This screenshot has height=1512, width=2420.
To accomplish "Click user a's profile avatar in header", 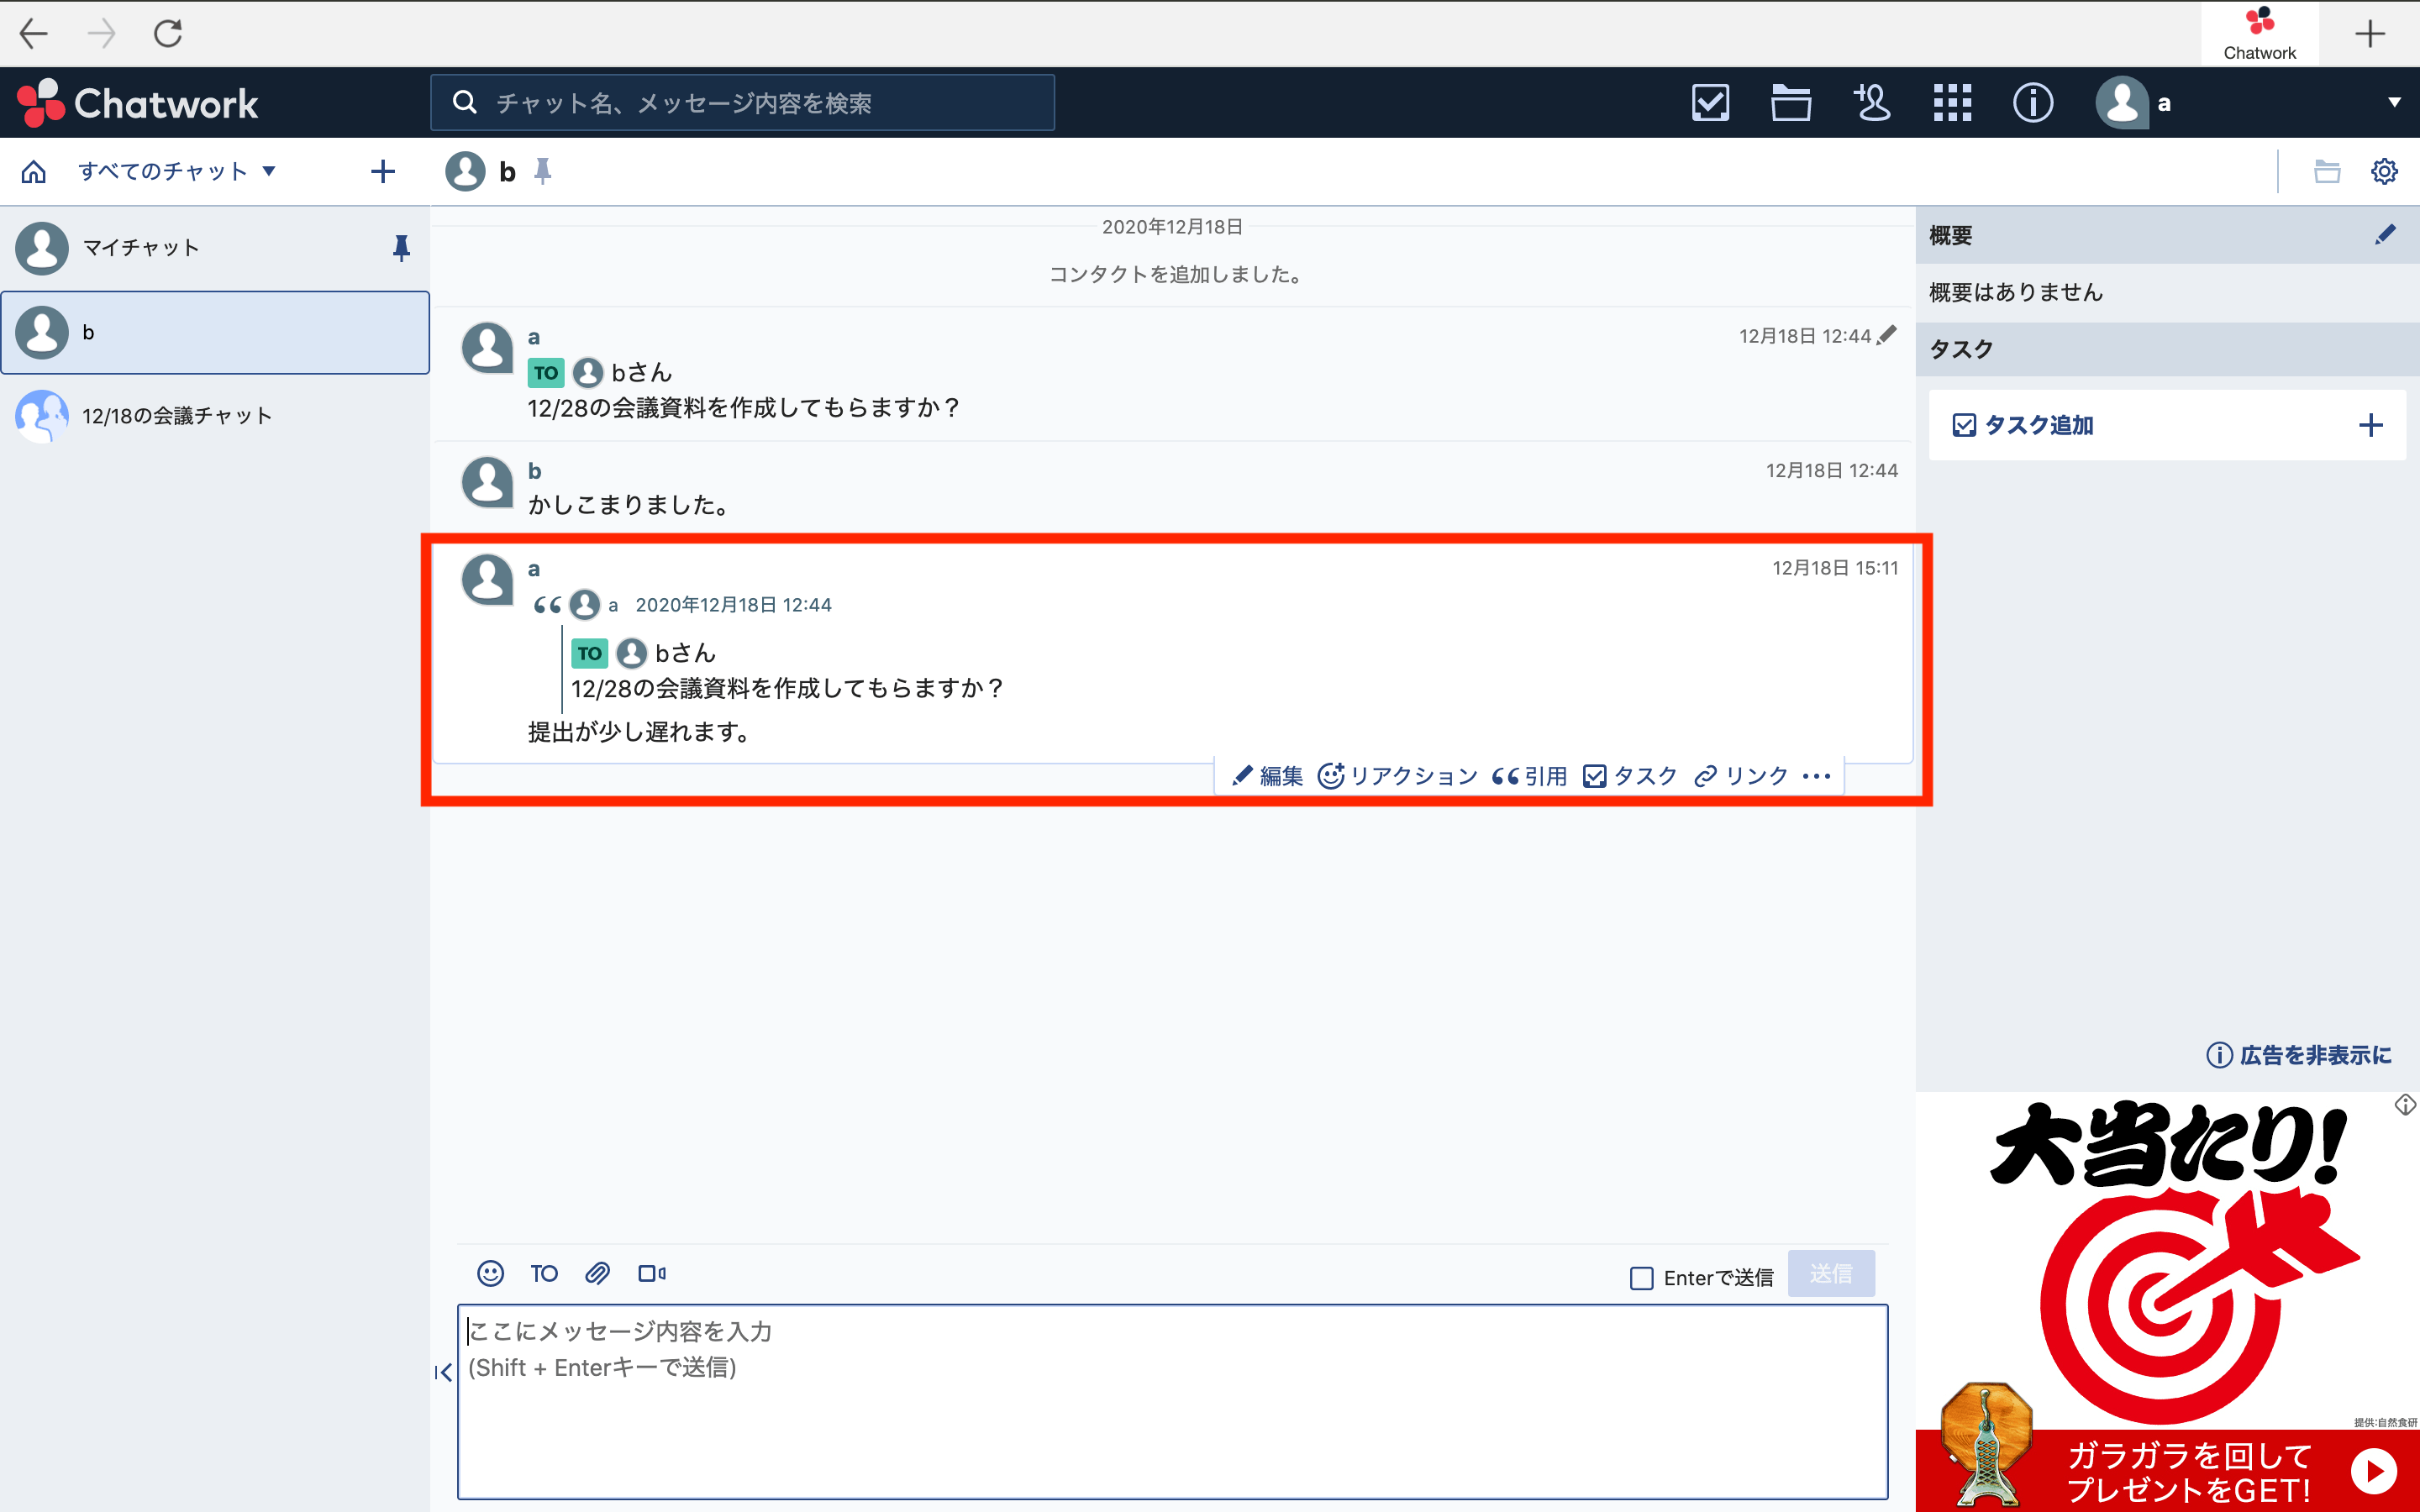I will click(x=2122, y=103).
